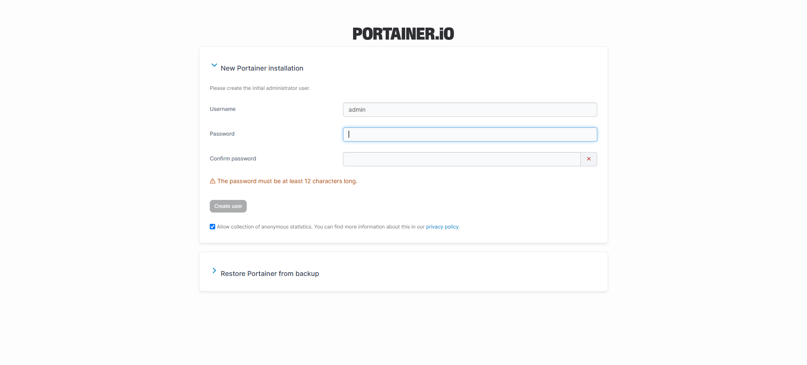Screen dimensions: 807x365
Task: Click into the Password input field
Action: point(469,134)
